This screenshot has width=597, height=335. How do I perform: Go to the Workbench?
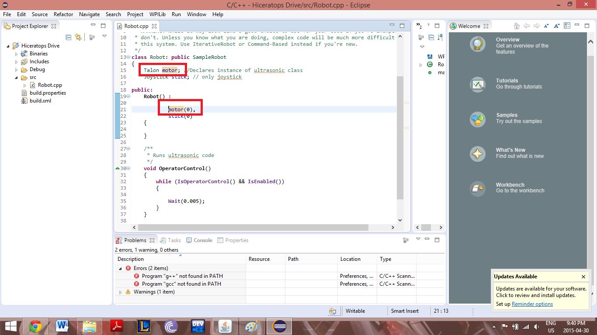pyautogui.click(x=510, y=185)
